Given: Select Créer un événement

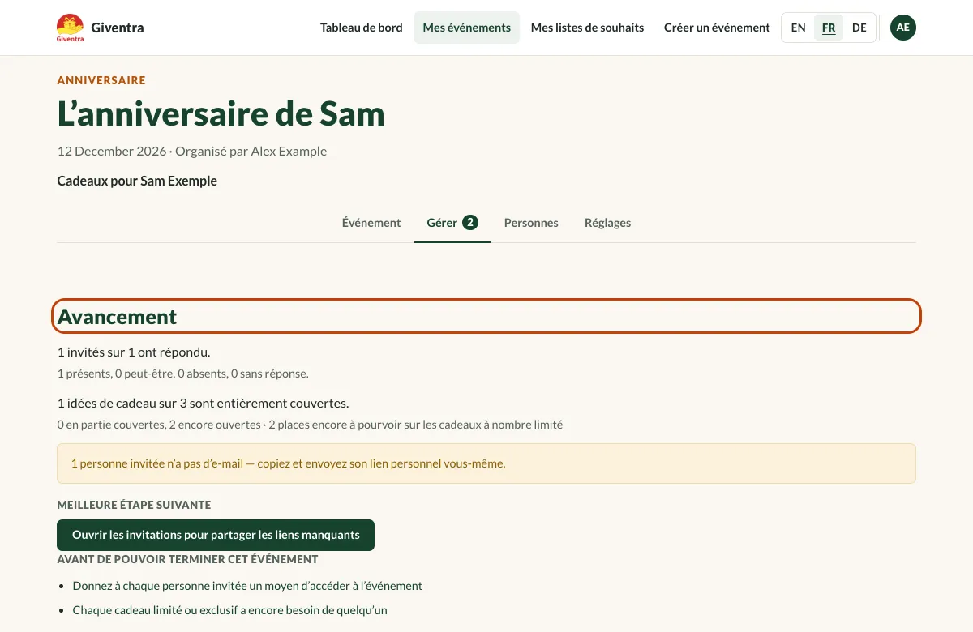Looking at the screenshot, I should tap(717, 28).
